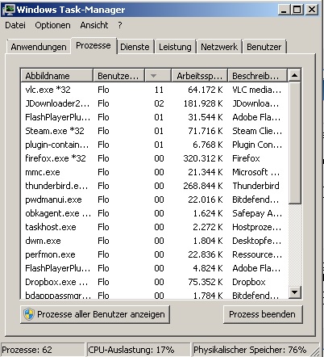Click the Desktopfe... description cell
The image size is (324, 357).
coord(257,241)
